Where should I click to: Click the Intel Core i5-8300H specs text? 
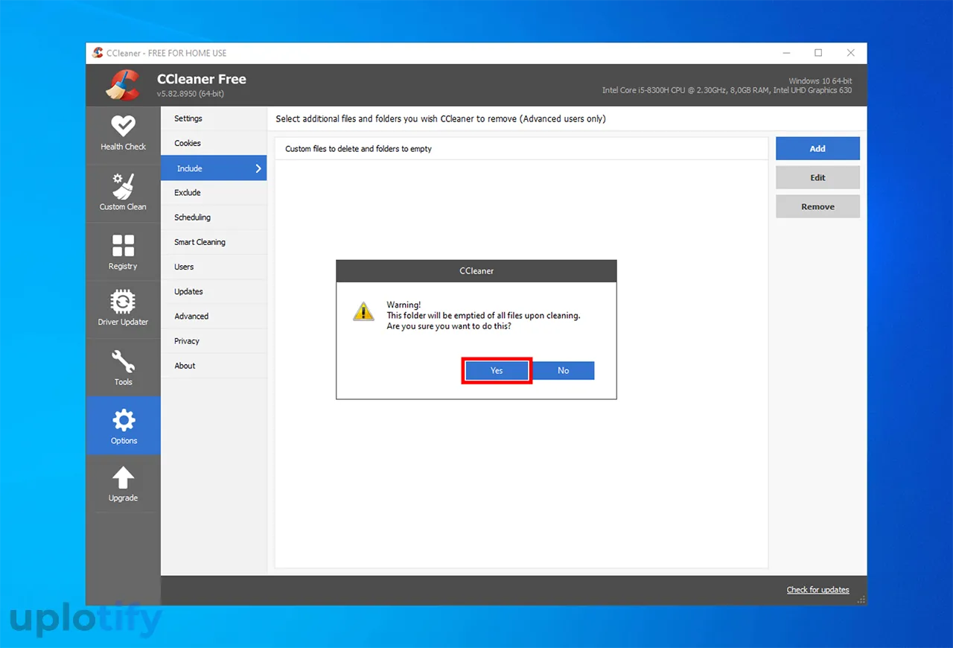pyautogui.click(x=727, y=90)
